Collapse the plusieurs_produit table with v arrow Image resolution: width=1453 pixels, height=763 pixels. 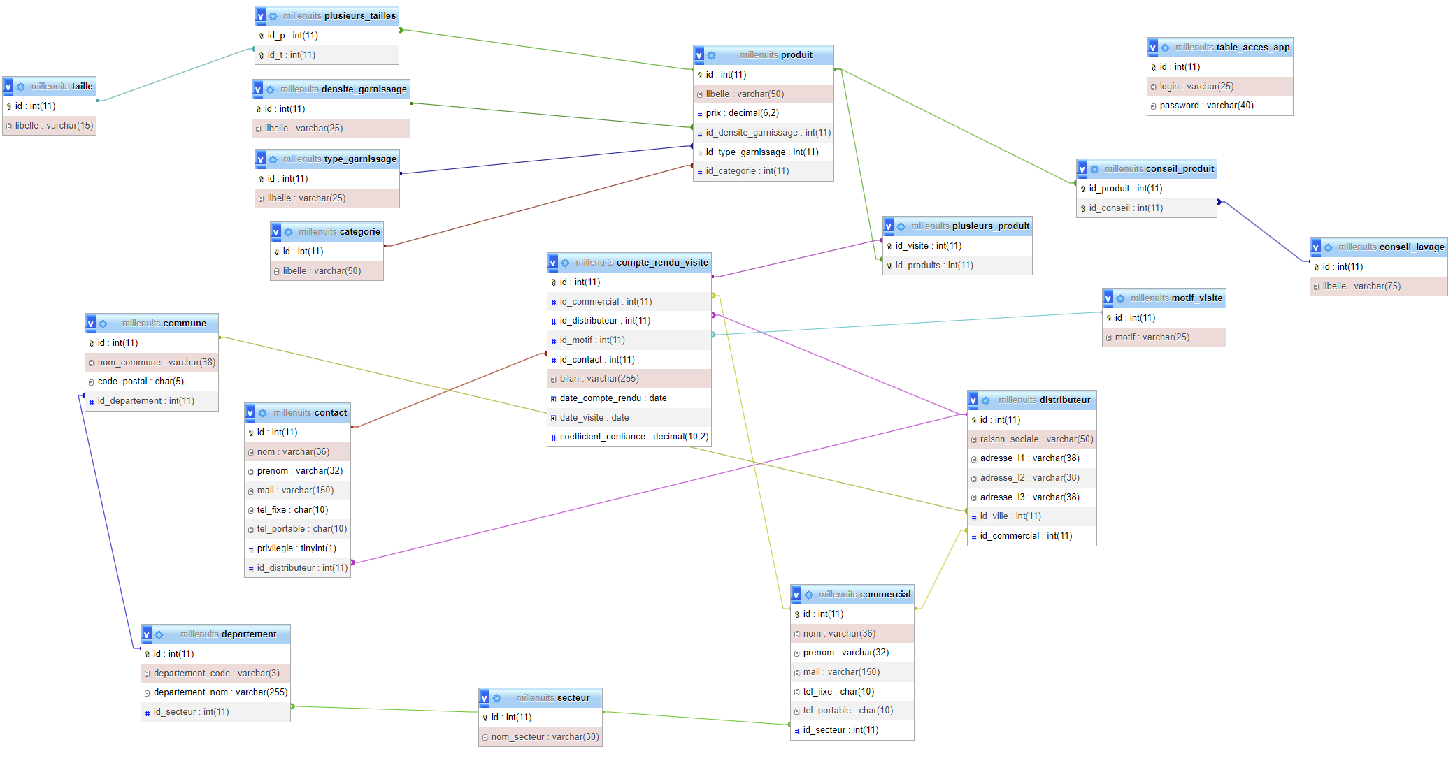889,226
